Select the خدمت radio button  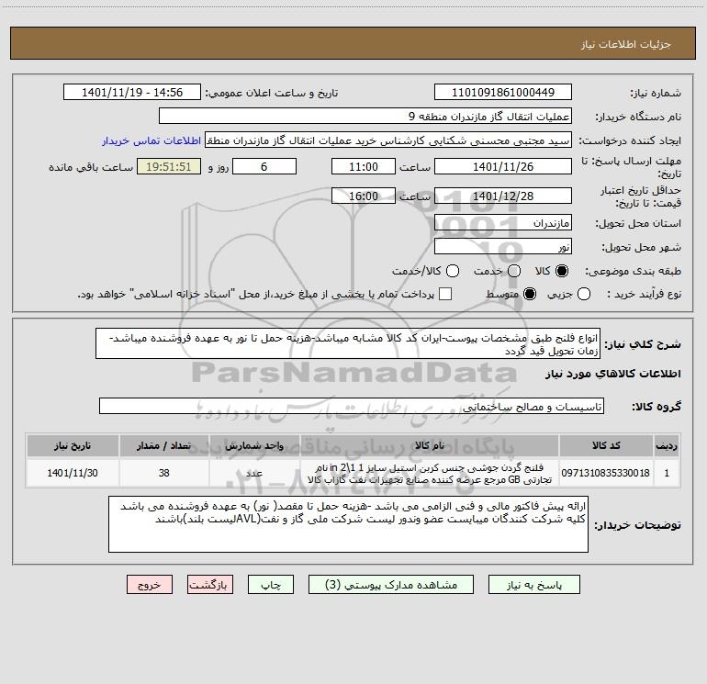tap(514, 271)
